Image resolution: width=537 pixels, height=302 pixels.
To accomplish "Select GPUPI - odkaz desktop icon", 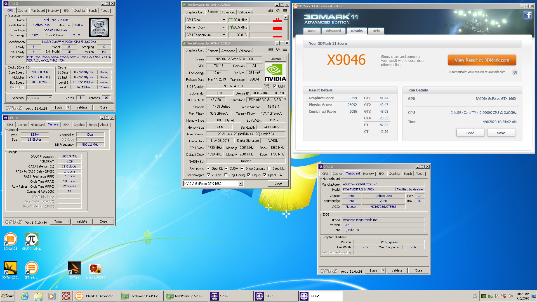I will pos(32,241).
